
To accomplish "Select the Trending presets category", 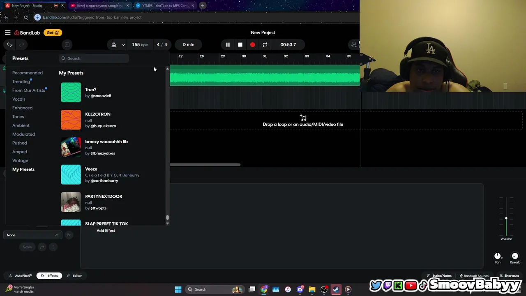I will pos(21,81).
